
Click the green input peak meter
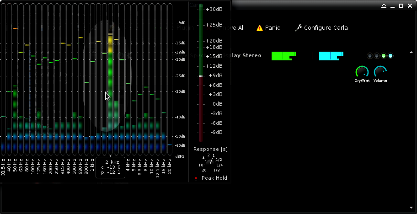pos(283,56)
